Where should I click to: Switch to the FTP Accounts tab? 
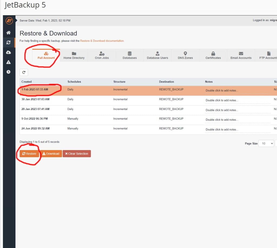click(266, 55)
